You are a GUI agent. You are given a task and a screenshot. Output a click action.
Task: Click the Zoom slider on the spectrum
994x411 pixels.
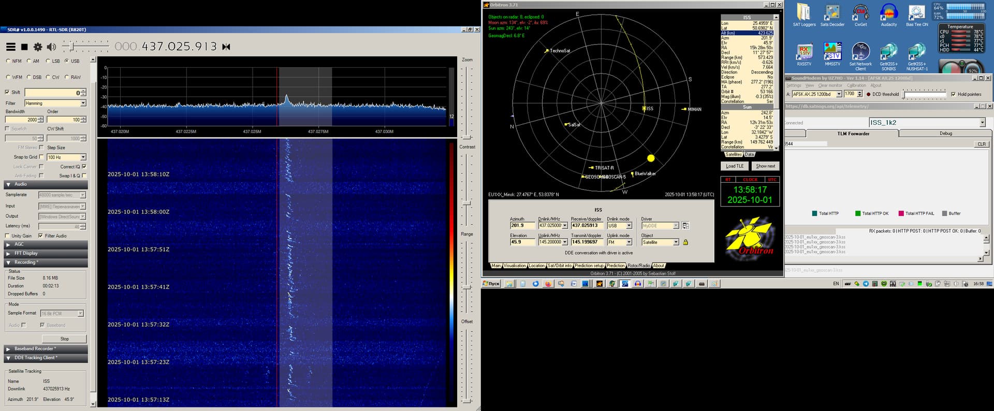pos(467,137)
